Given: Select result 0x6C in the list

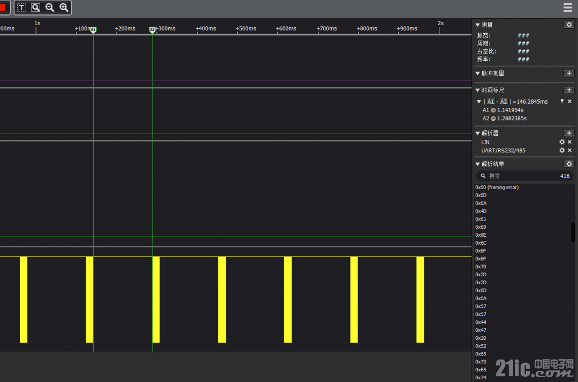Looking at the screenshot, I should (481, 243).
